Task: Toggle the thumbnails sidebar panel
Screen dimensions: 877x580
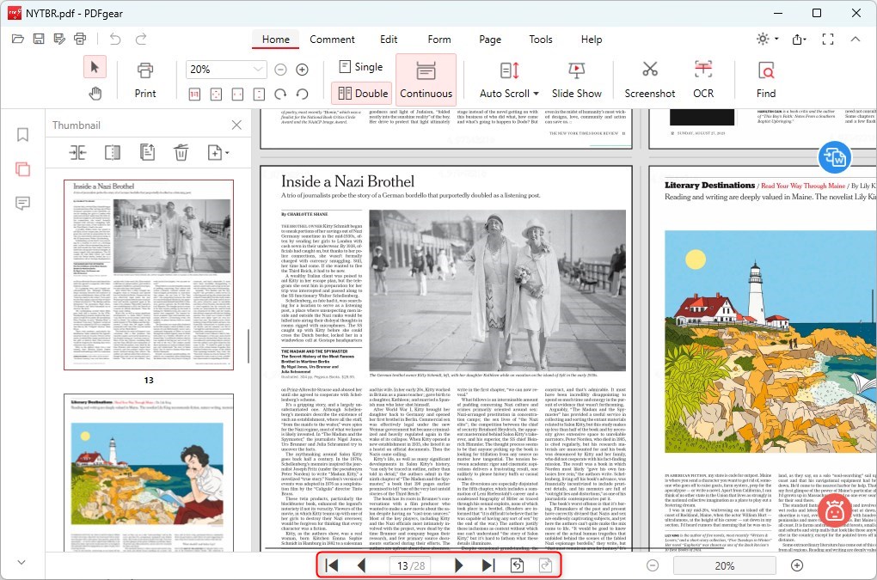Action: pos(23,169)
